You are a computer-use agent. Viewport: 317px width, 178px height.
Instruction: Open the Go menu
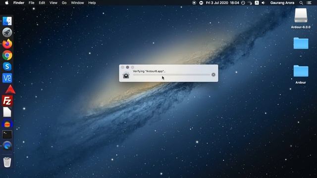click(x=64, y=3)
